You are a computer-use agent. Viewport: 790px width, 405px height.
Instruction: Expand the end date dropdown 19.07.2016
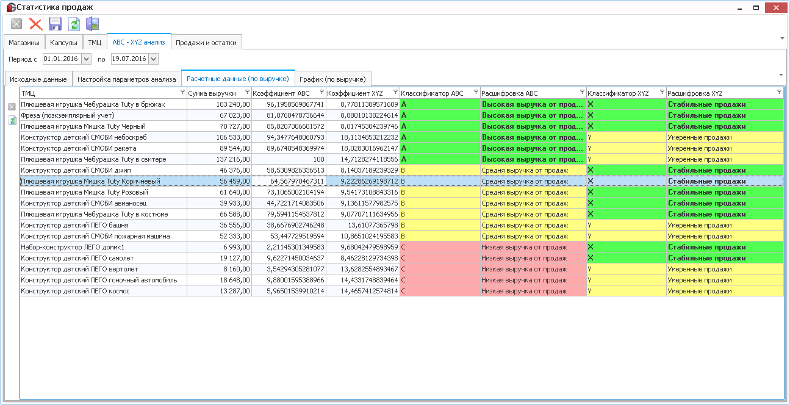coord(153,59)
